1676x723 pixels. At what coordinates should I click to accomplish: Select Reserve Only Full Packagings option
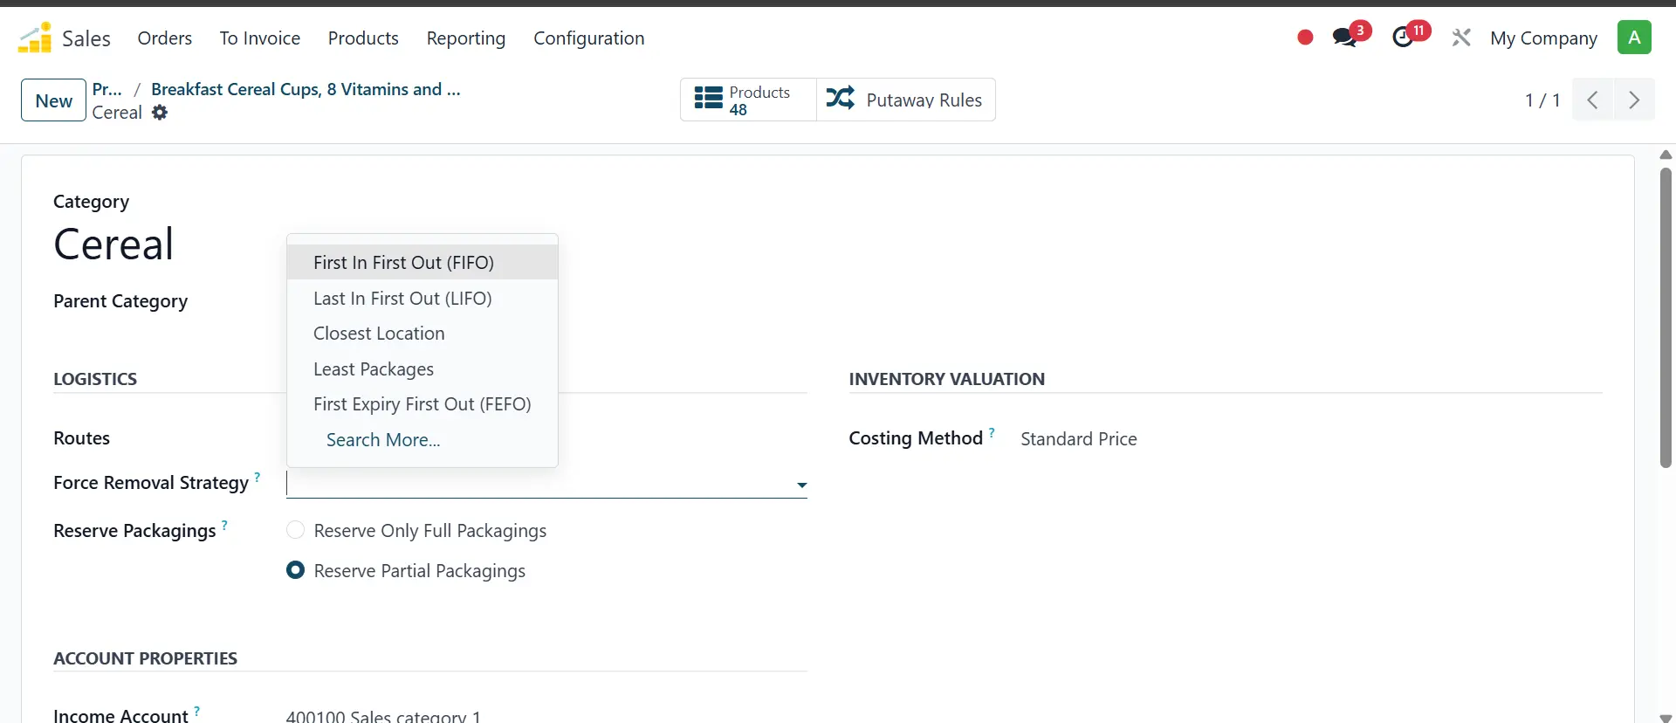click(x=296, y=531)
